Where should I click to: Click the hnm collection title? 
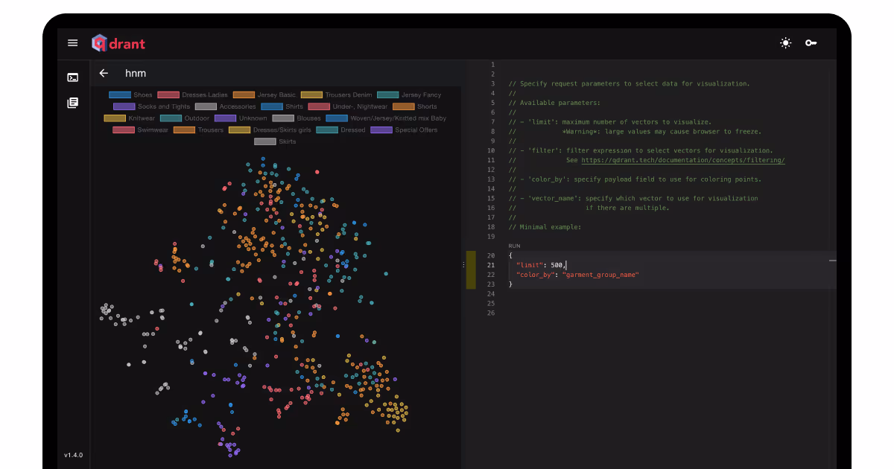(136, 73)
